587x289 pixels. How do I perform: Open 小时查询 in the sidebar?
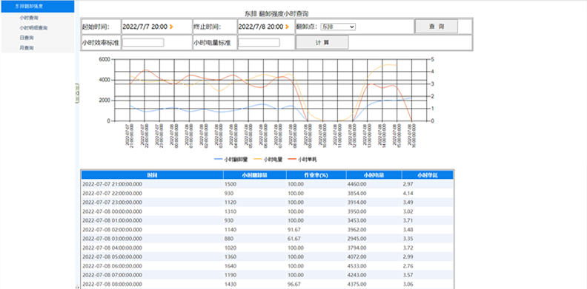pyautogui.click(x=29, y=18)
